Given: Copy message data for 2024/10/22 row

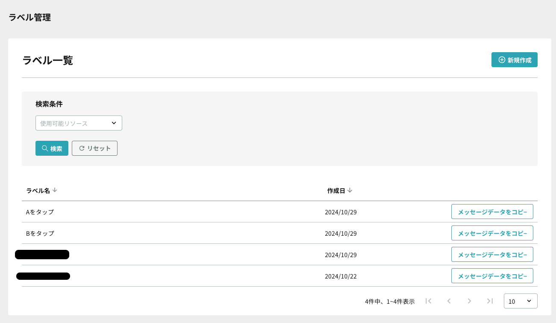Looking at the screenshot, I should click(492, 276).
